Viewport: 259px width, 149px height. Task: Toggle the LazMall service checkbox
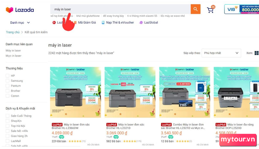tap(7, 141)
